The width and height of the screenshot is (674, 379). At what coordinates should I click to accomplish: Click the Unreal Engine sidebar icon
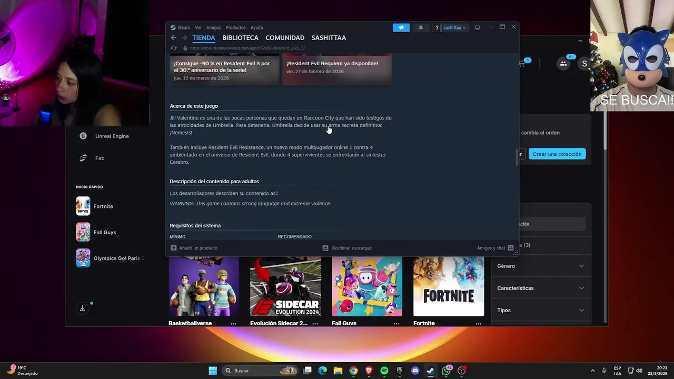83,136
